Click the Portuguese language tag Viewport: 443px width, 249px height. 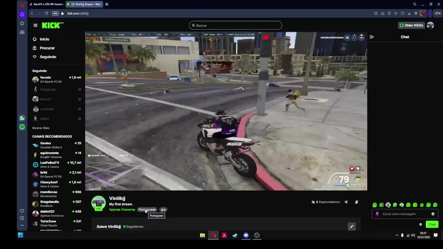tap(147, 210)
